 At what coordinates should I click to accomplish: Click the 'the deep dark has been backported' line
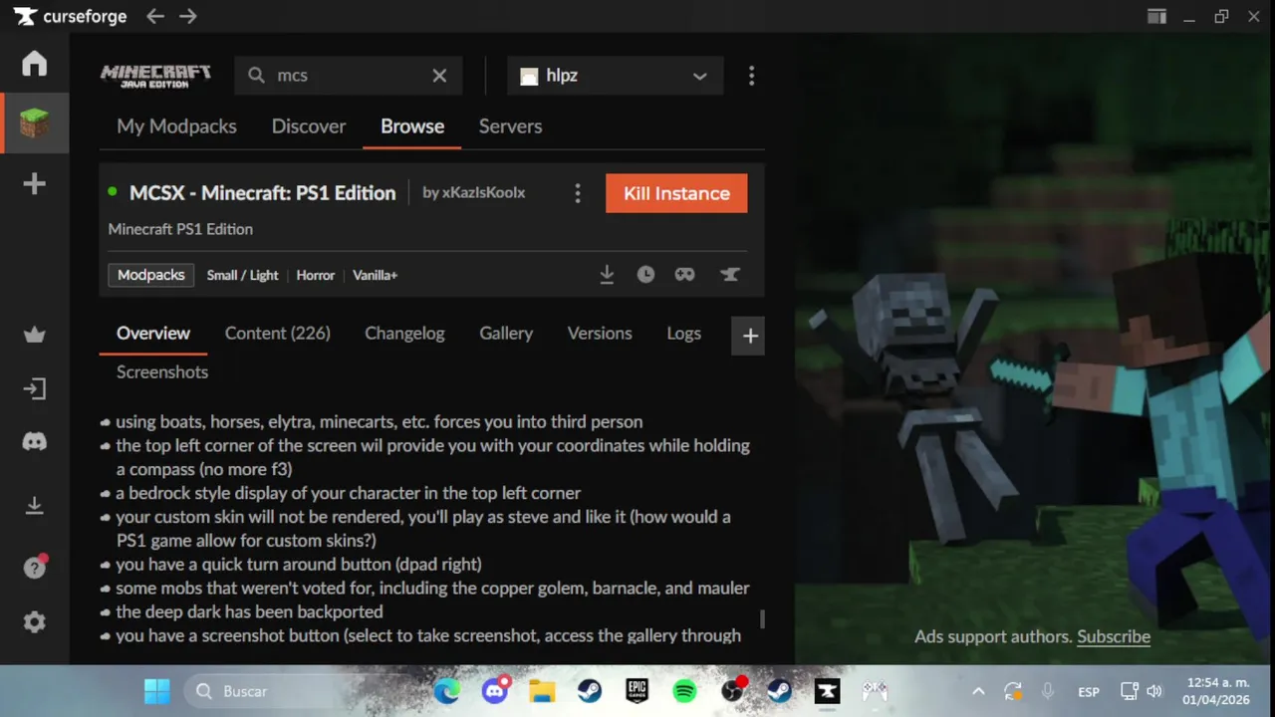point(249,611)
